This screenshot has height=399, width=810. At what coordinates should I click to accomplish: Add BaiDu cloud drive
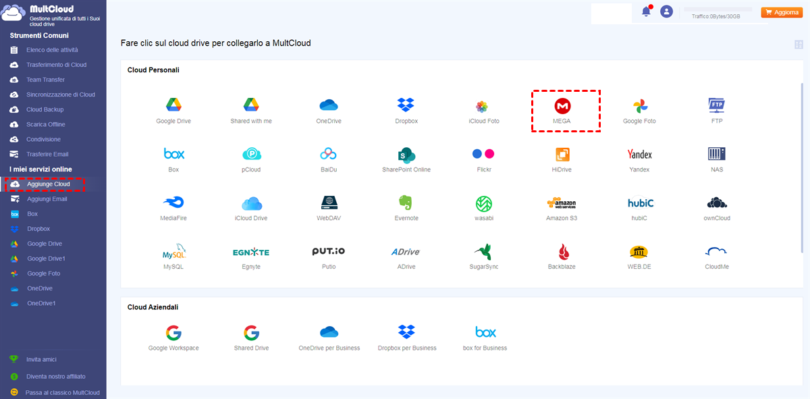(329, 154)
